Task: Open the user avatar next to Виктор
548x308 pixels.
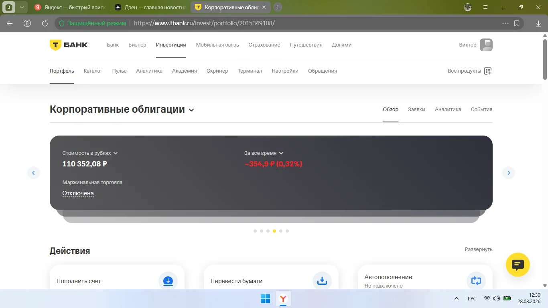Action: [486, 45]
